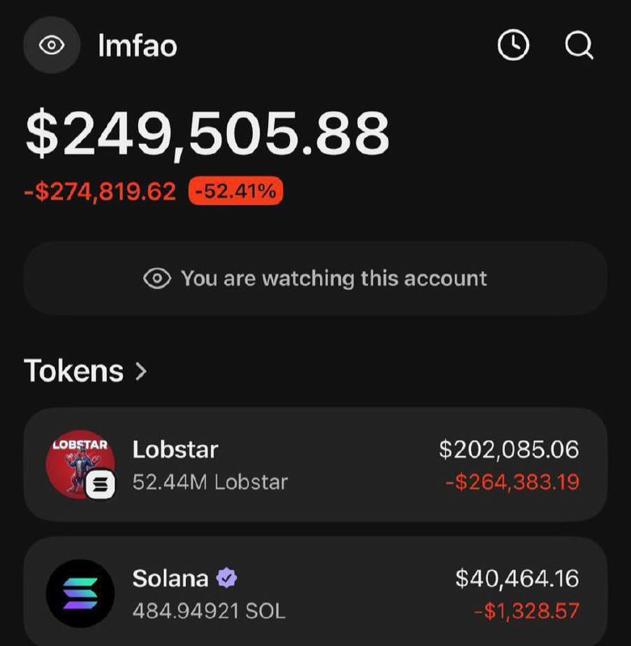Click the Lobstar token logo
Viewport: 631px width, 646px height.
point(79,464)
